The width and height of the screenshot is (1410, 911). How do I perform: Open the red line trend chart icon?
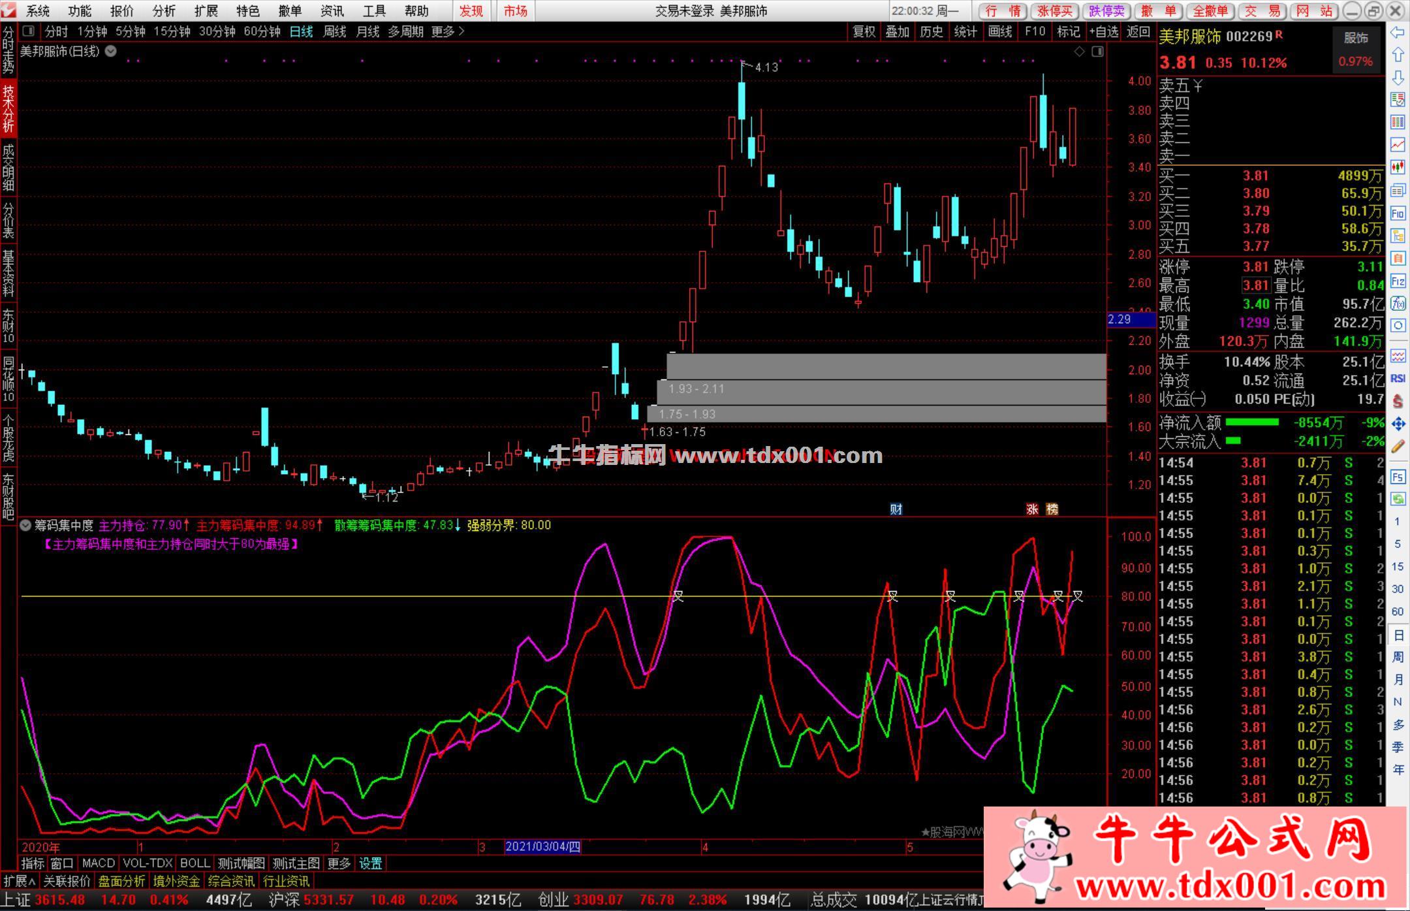pos(1398,144)
